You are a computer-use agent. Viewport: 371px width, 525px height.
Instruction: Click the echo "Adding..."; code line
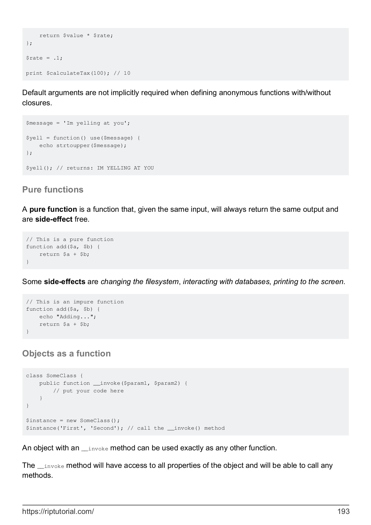coord(68,317)
